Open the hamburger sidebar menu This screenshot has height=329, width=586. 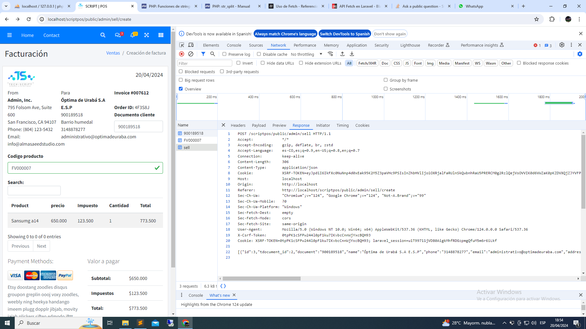(x=9, y=35)
